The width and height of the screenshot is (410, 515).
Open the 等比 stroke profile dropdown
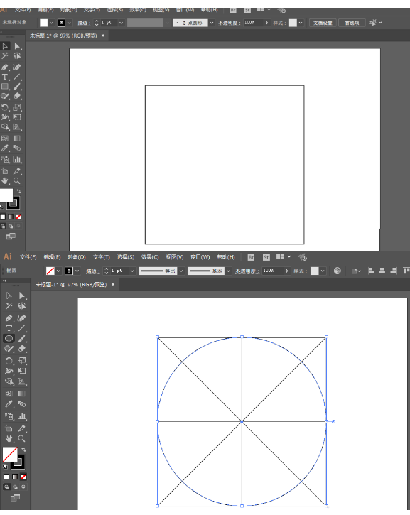(181, 271)
